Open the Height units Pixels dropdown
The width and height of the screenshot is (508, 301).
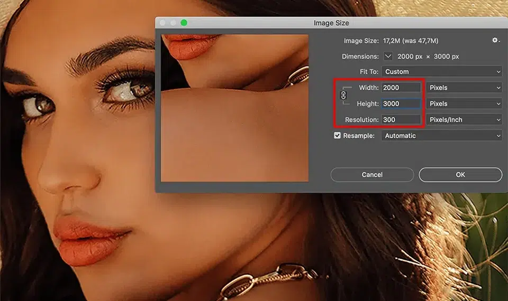(x=464, y=104)
